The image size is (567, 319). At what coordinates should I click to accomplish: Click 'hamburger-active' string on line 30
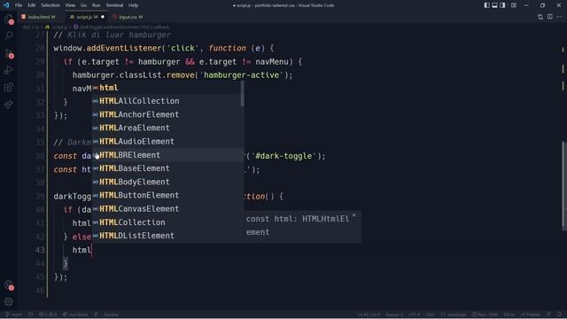tap(241, 75)
